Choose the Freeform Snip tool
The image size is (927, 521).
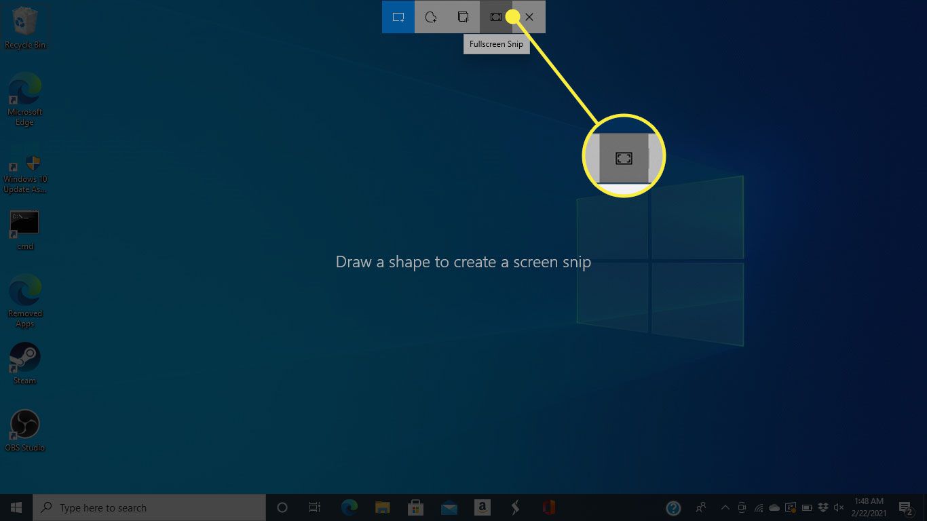click(430, 17)
